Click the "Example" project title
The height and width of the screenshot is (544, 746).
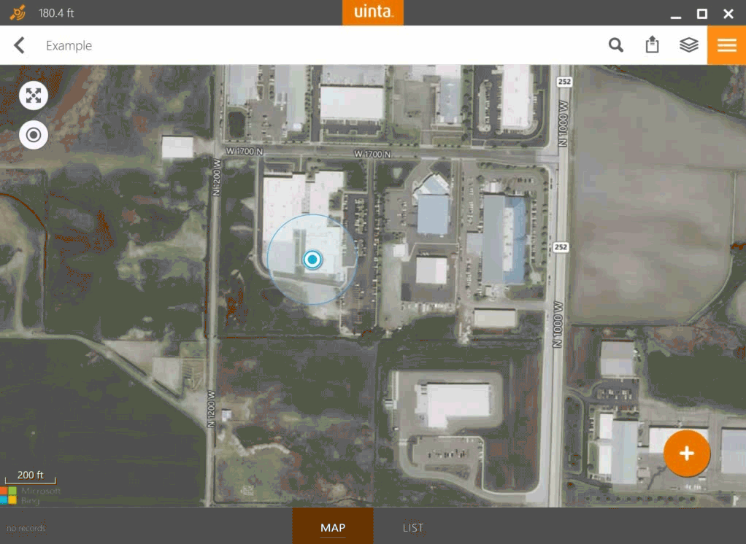69,45
